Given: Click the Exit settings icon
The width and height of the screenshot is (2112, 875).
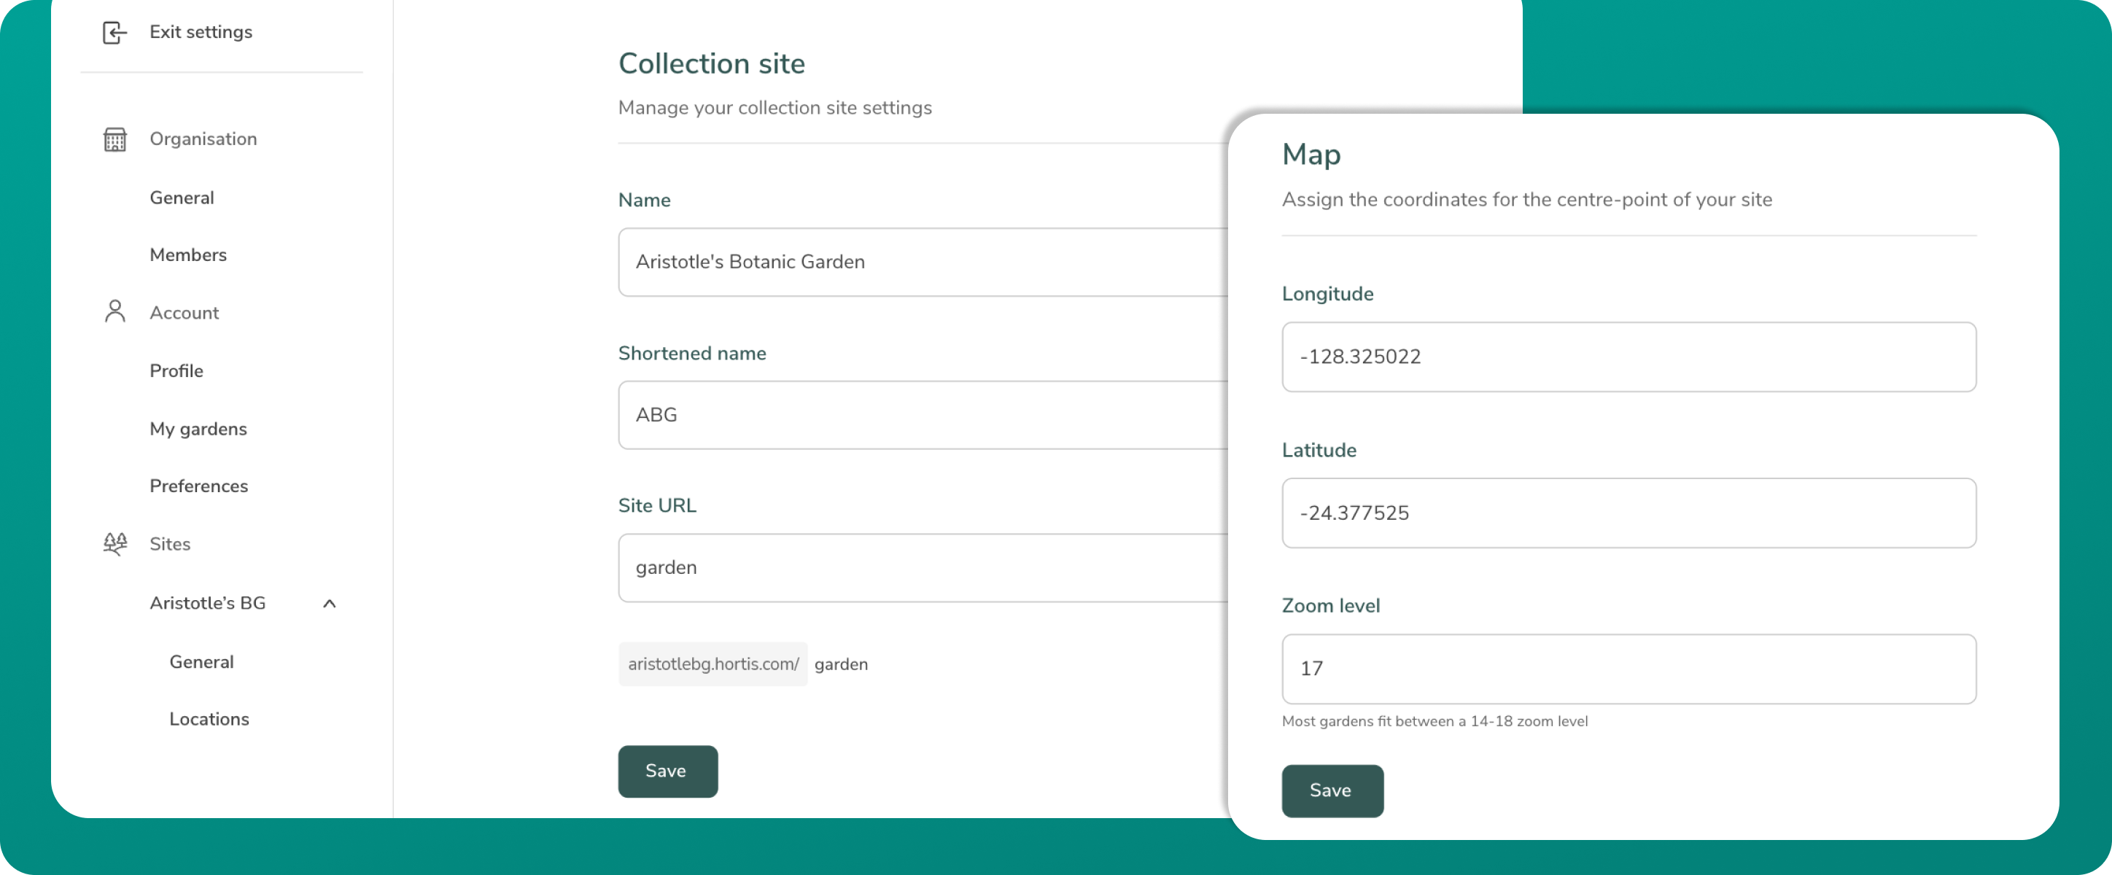Looking at the screenshot, I should [x=114, y=32].
